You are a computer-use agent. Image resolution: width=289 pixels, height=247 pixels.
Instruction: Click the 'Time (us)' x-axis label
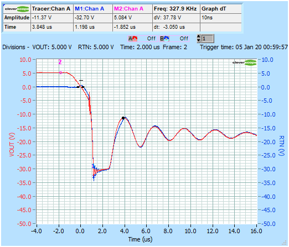click(140, 239)
